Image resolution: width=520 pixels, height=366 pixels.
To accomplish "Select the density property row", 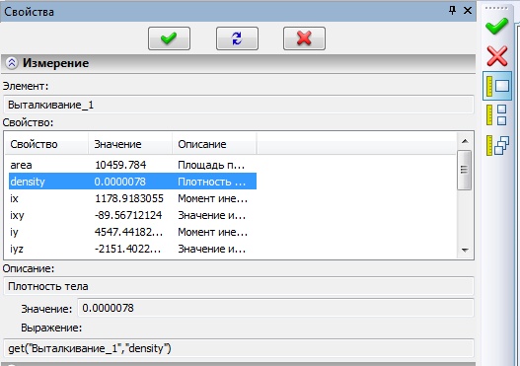I will click(132, 182).
